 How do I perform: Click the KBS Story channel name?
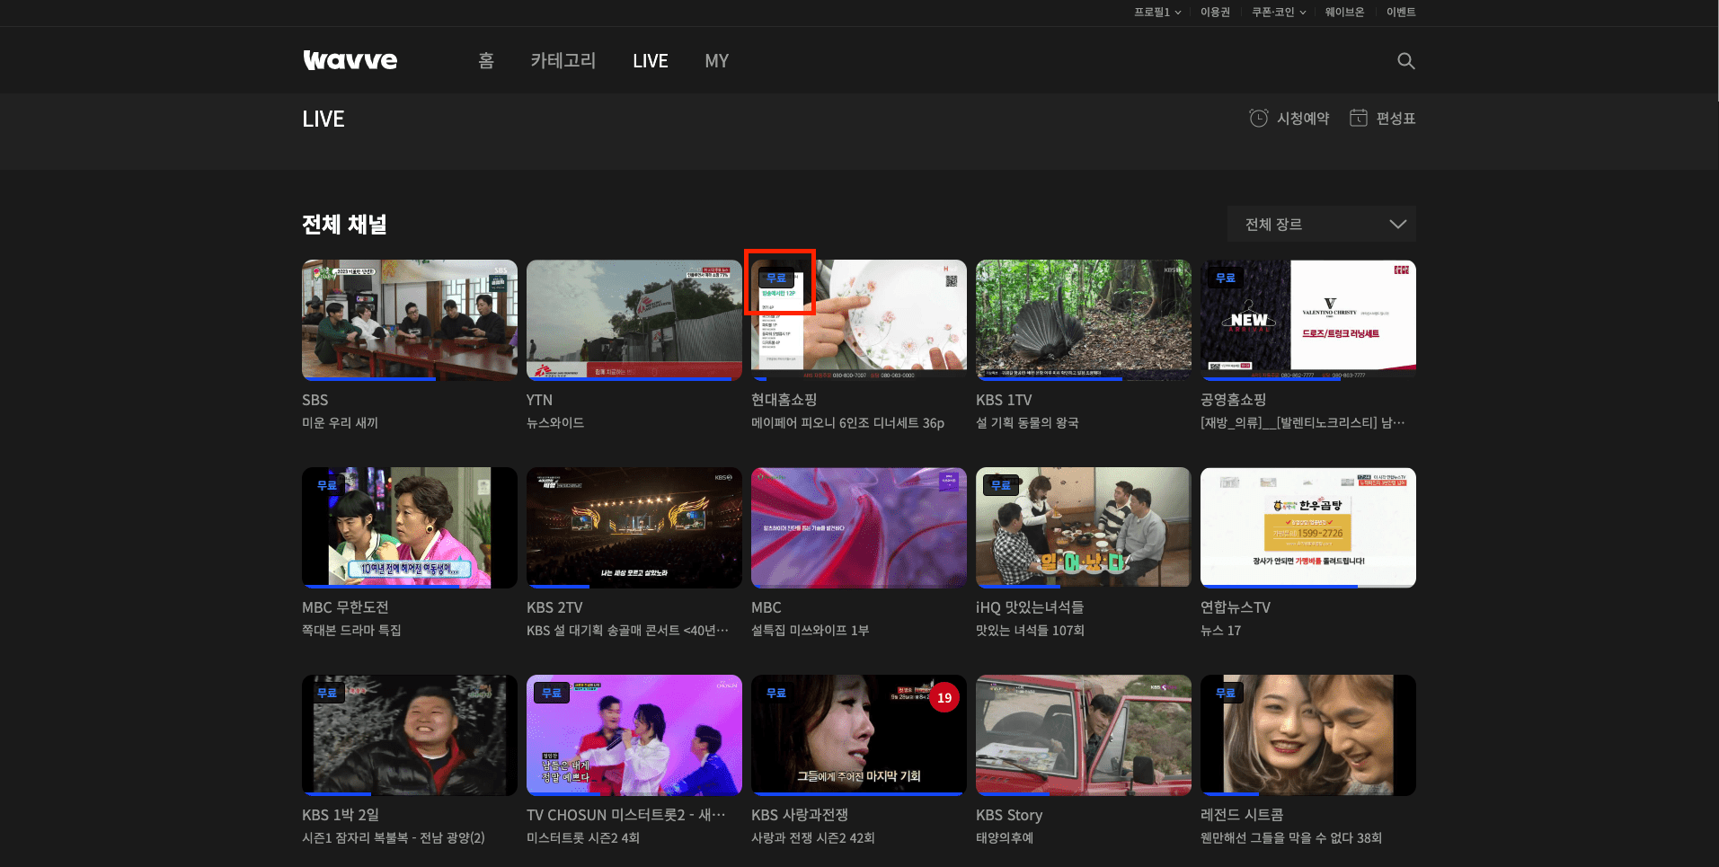tap(1009, 815)
